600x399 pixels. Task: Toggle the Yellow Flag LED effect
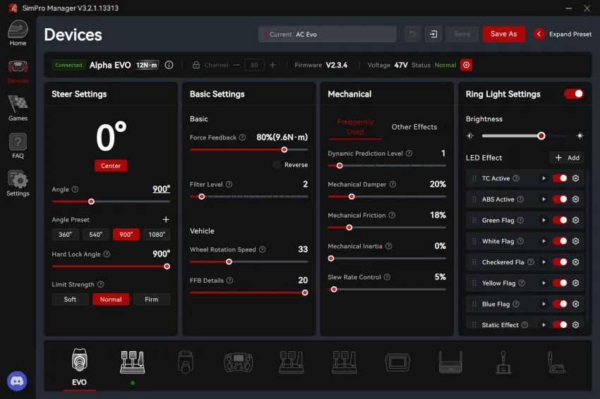point(560,283)
